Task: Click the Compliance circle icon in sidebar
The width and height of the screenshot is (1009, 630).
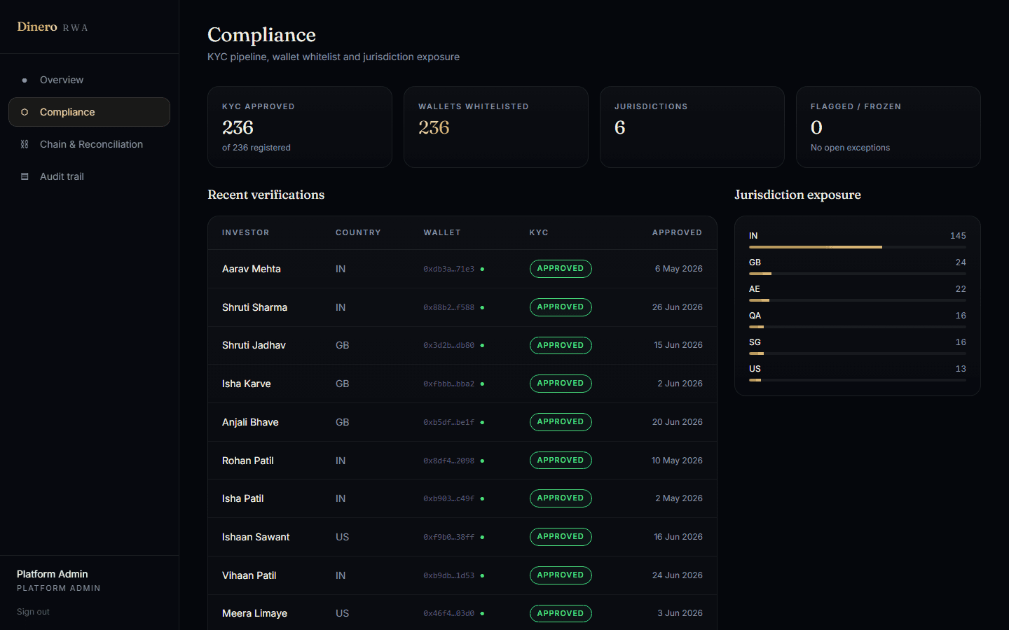Action: (25, 112)
